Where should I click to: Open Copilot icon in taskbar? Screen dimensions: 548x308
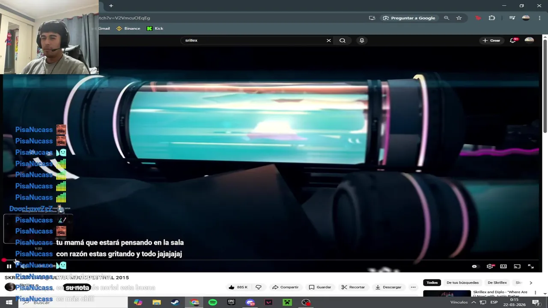tap(138, 302)
